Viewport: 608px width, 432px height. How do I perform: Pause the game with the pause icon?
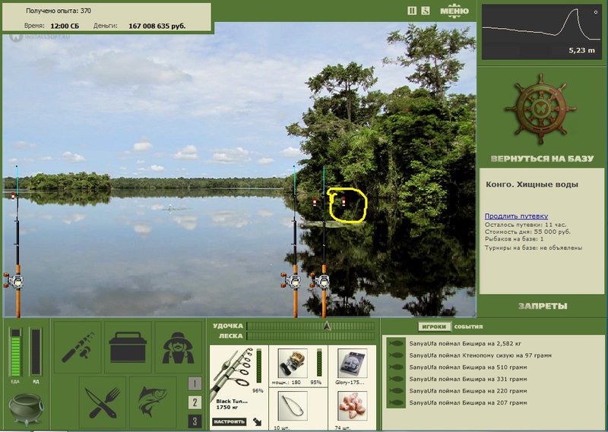[412, 11]
